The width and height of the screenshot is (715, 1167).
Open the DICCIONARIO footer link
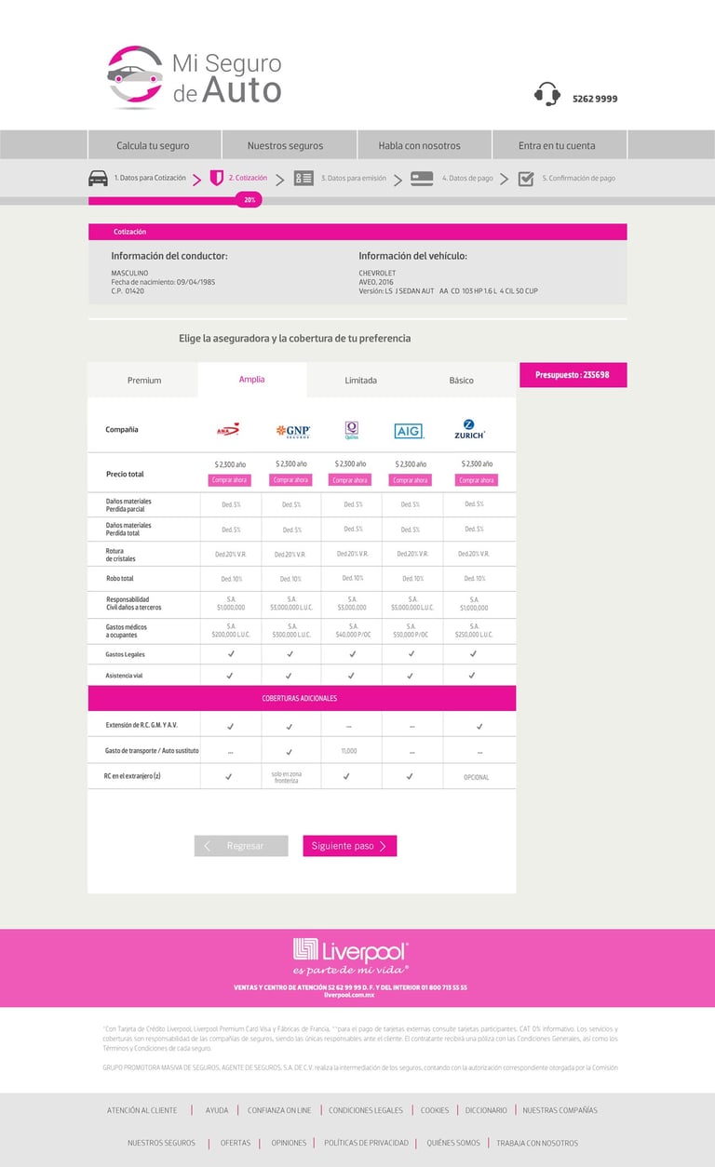(486, 1110)
